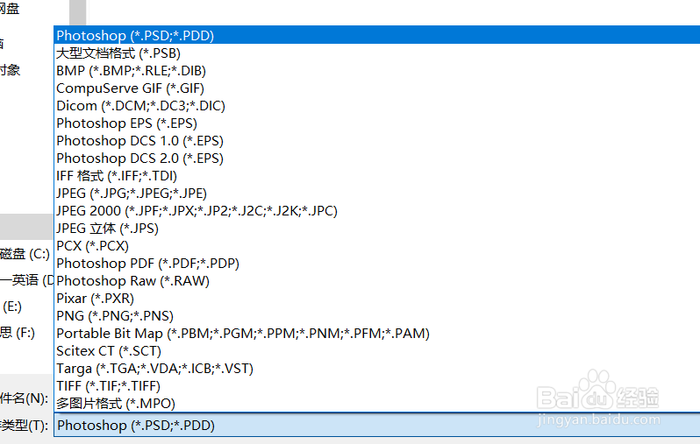
Task: Choose PNG (*.PNG;*.PNS) format
Action: [x=377, y=315]
